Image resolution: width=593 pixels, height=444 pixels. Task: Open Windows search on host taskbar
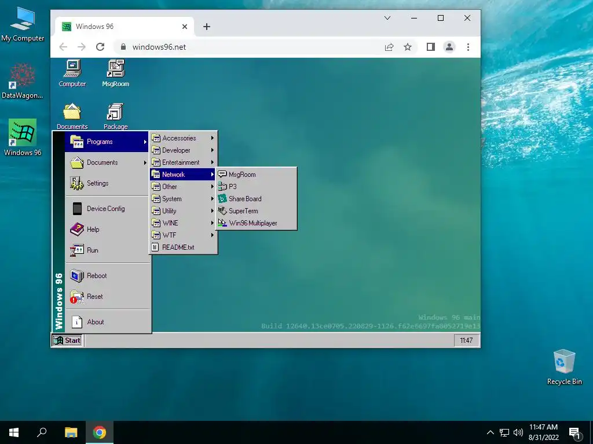pyautogui.click(x=42, y=432)
